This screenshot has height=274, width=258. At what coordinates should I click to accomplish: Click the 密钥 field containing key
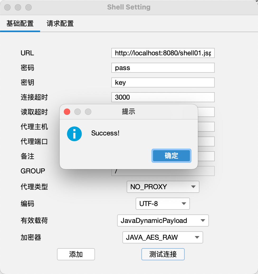click(x=163, y=82)
